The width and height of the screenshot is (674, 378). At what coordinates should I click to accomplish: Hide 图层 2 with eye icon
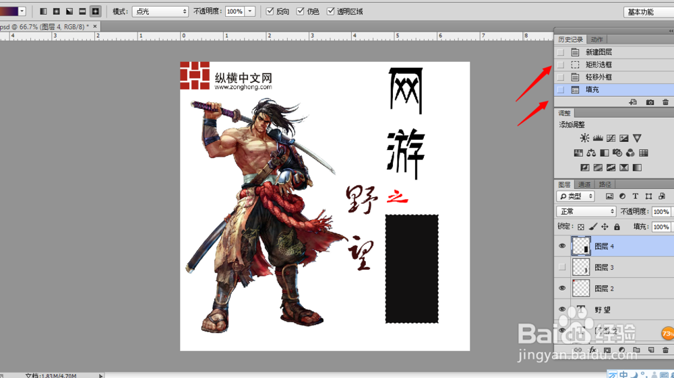[x=562, y=289]
